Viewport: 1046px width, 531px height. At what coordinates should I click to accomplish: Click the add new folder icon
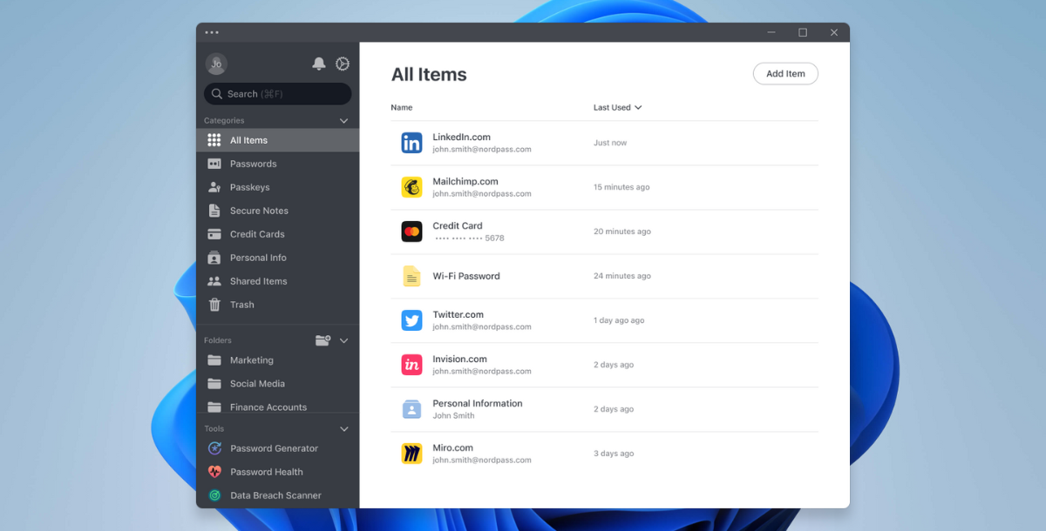coord(323,340)
